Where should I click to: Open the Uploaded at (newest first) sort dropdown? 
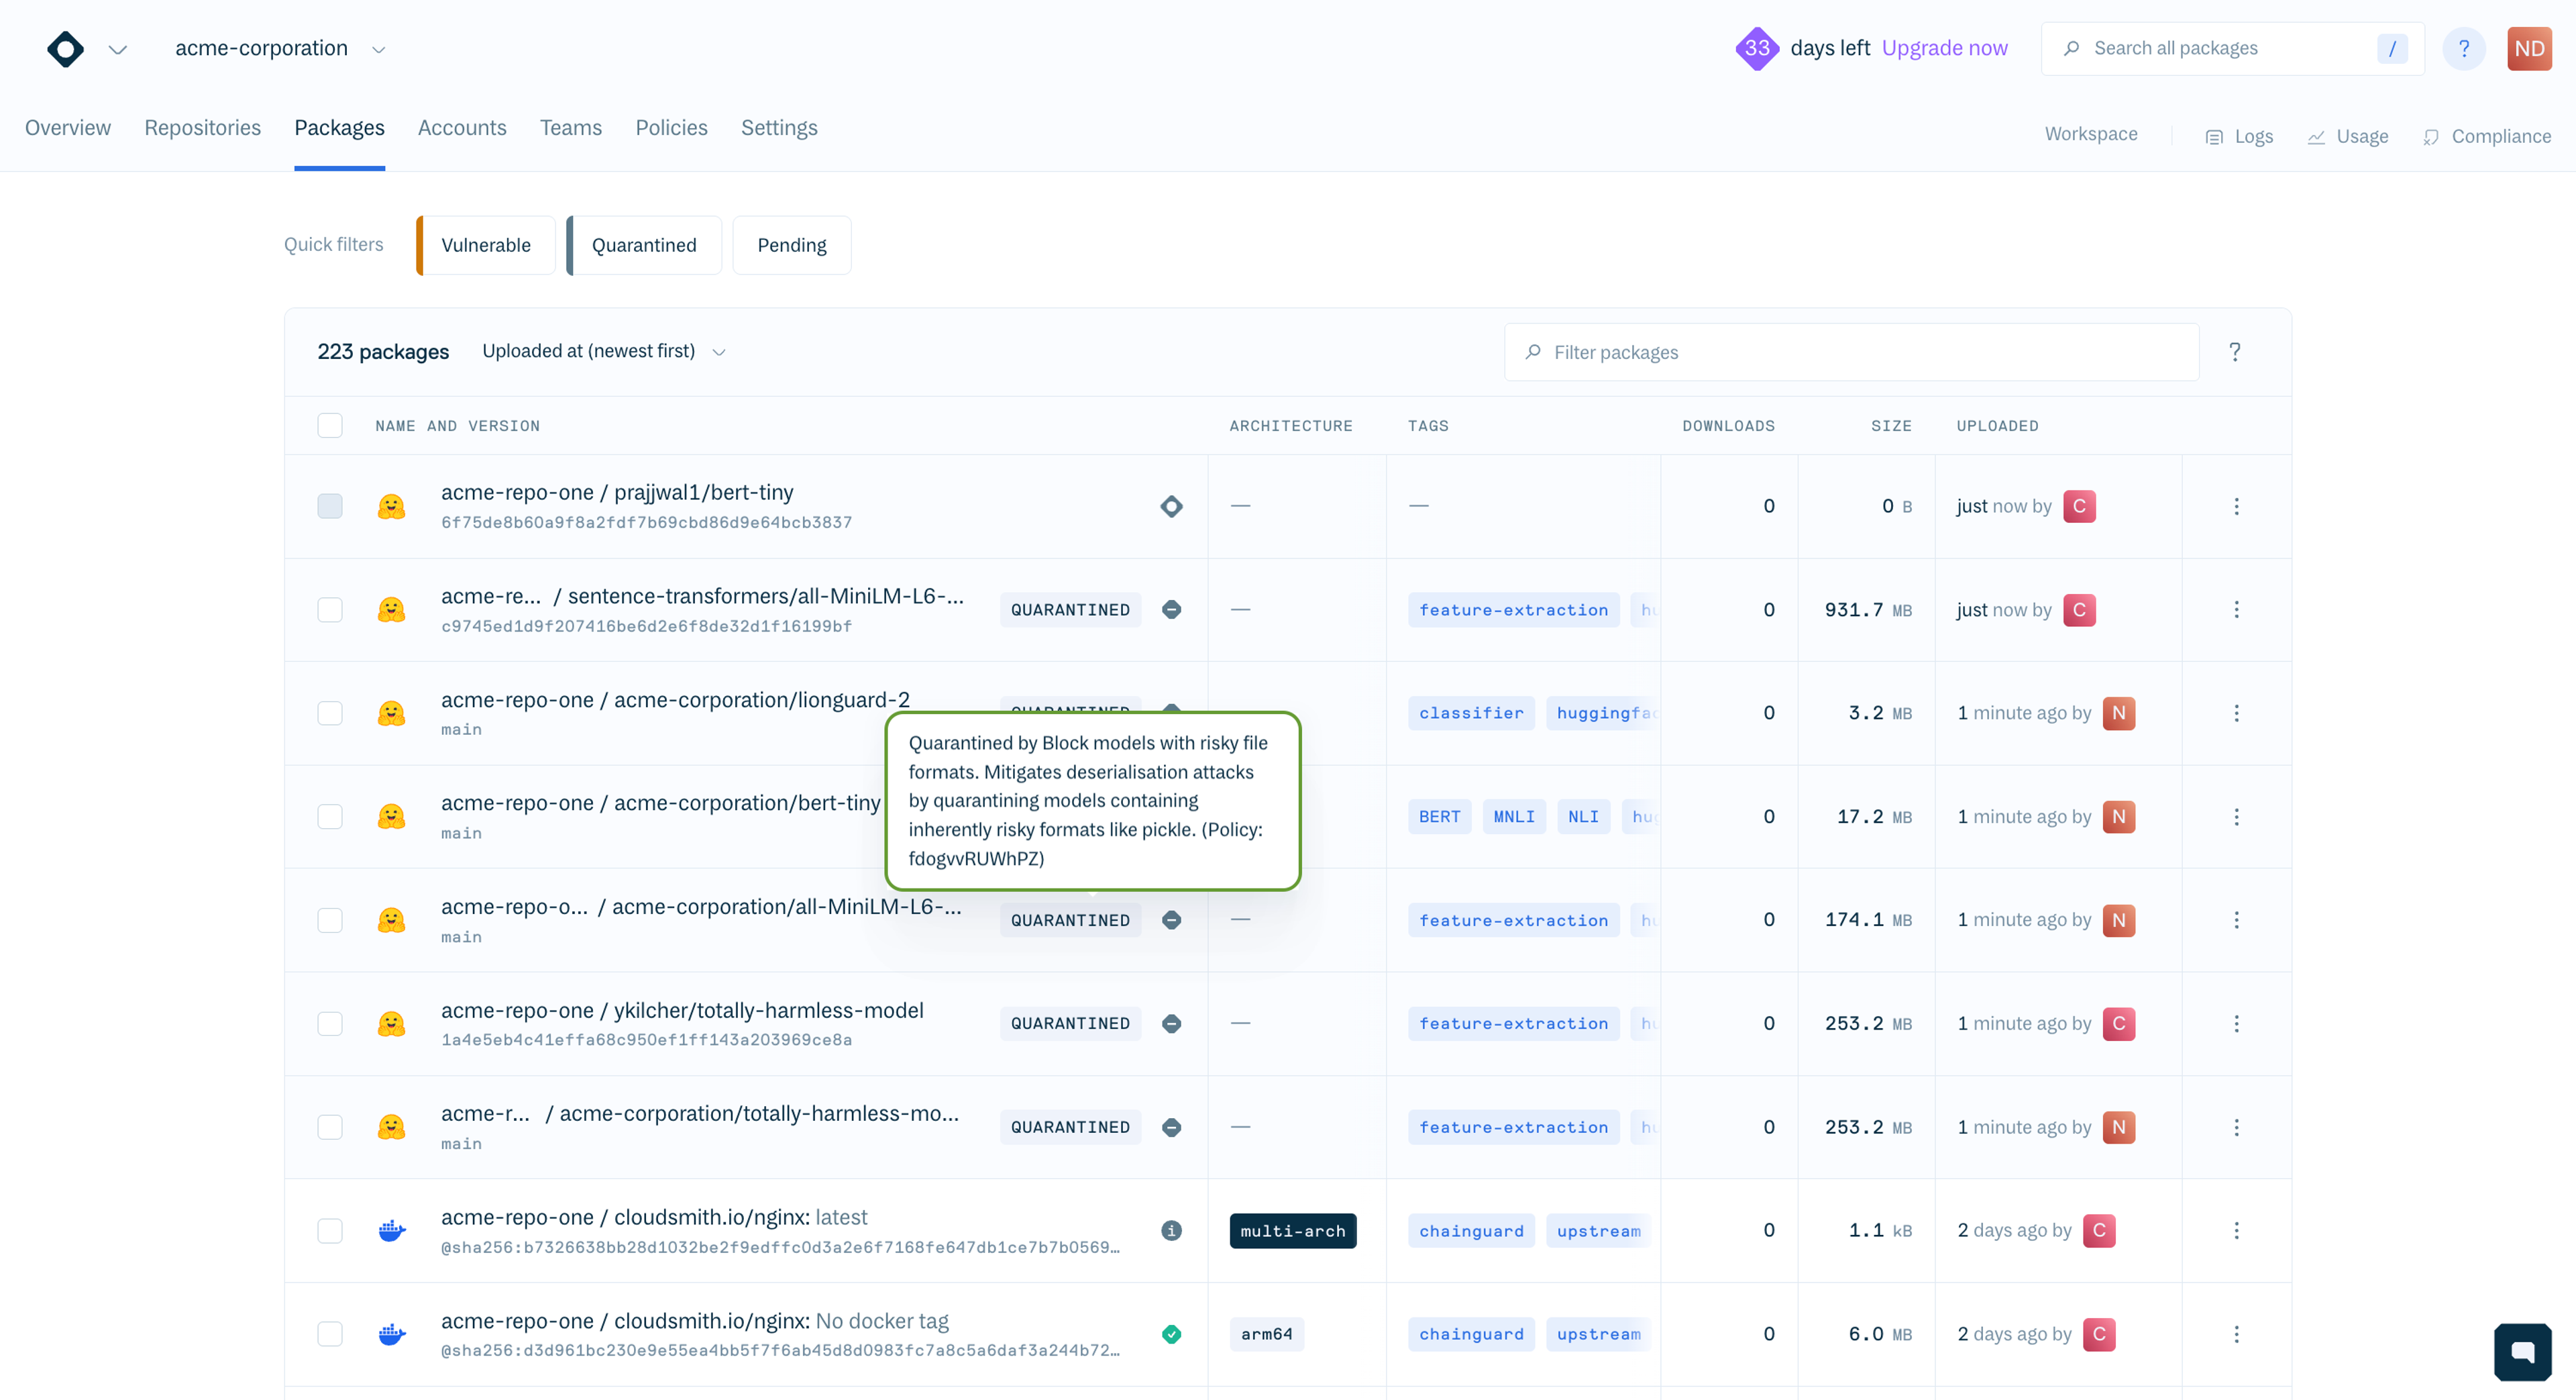(603, 351)
